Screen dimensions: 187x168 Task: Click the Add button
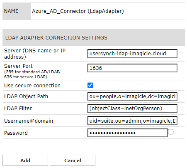(25, 161)
